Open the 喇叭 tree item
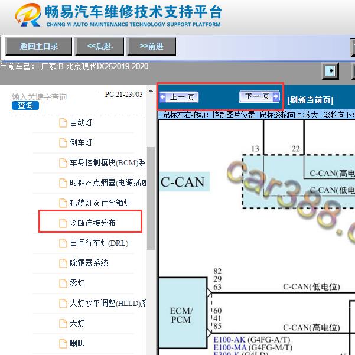The height and width of the screenshot is (355, 355). pos(77,343)
